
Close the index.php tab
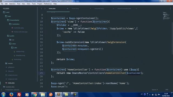[68, 9]
